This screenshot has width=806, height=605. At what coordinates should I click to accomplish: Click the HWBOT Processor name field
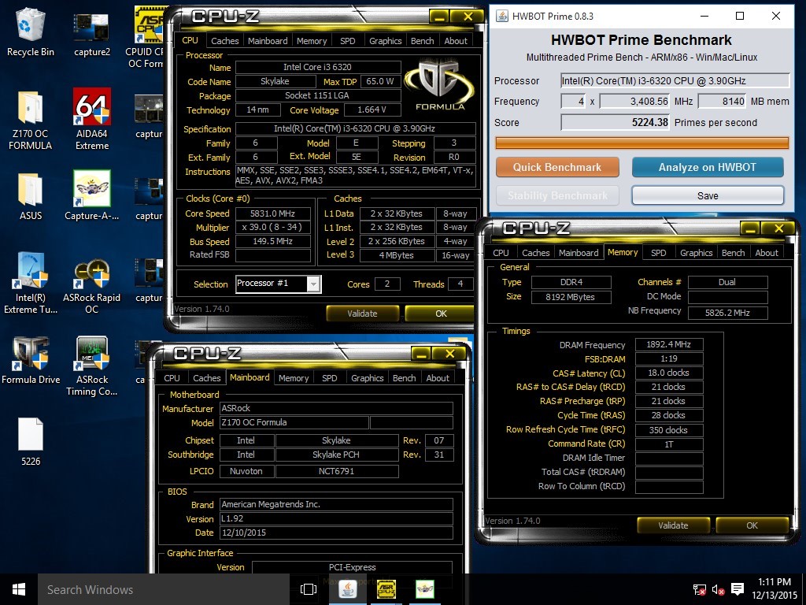tap(675, 81)
